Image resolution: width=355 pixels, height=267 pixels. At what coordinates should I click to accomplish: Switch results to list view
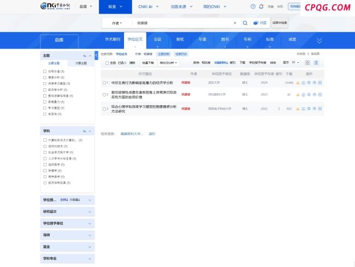point(316,63)
